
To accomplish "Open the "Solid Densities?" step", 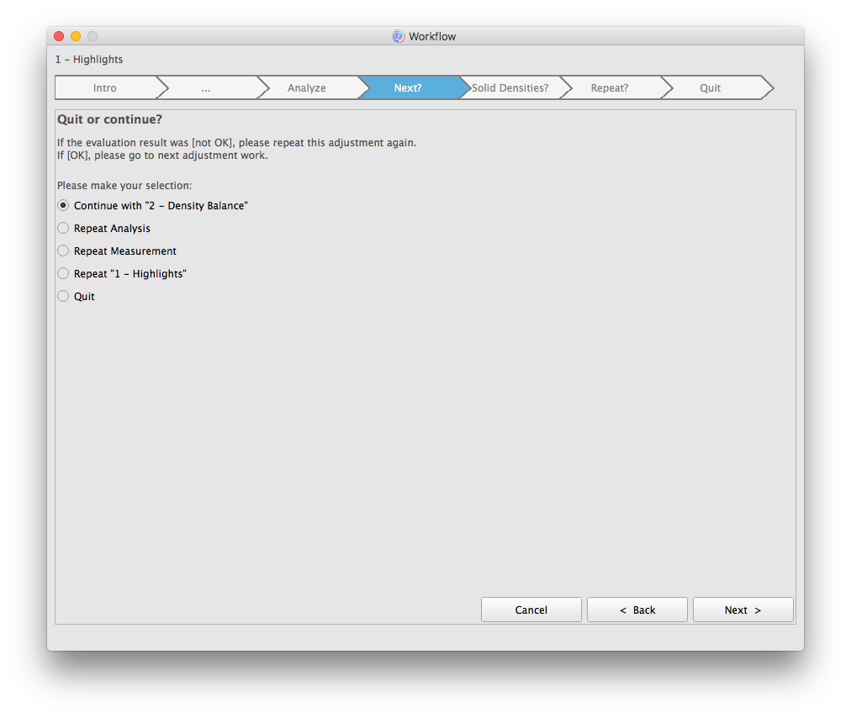I will (x=510, y=88).
